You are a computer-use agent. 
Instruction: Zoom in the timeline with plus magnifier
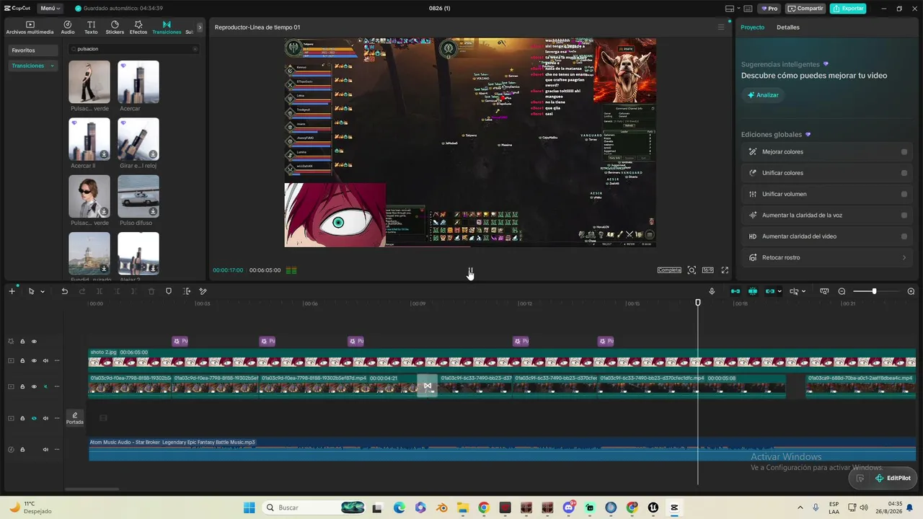[911, 291]
